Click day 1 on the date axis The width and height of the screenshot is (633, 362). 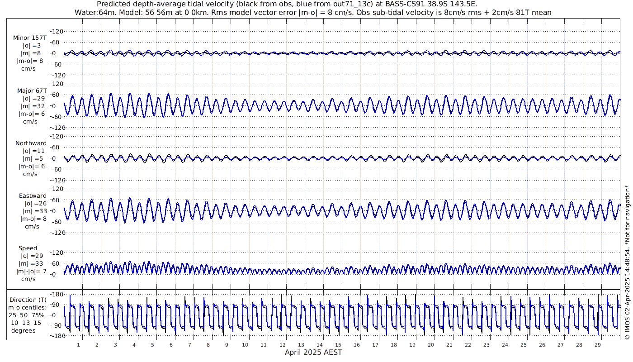click(79, 345)
